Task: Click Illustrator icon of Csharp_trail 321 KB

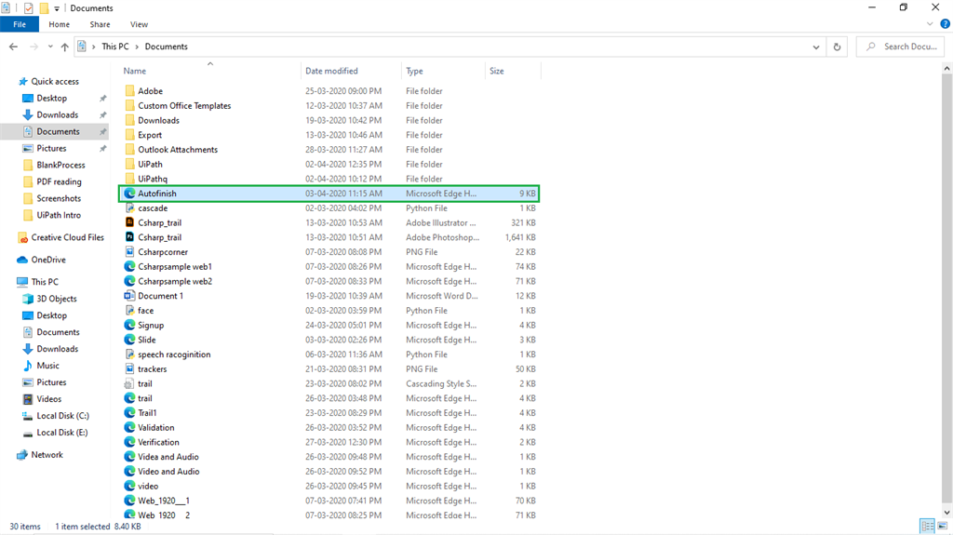Action: click(x=129, y=222)
